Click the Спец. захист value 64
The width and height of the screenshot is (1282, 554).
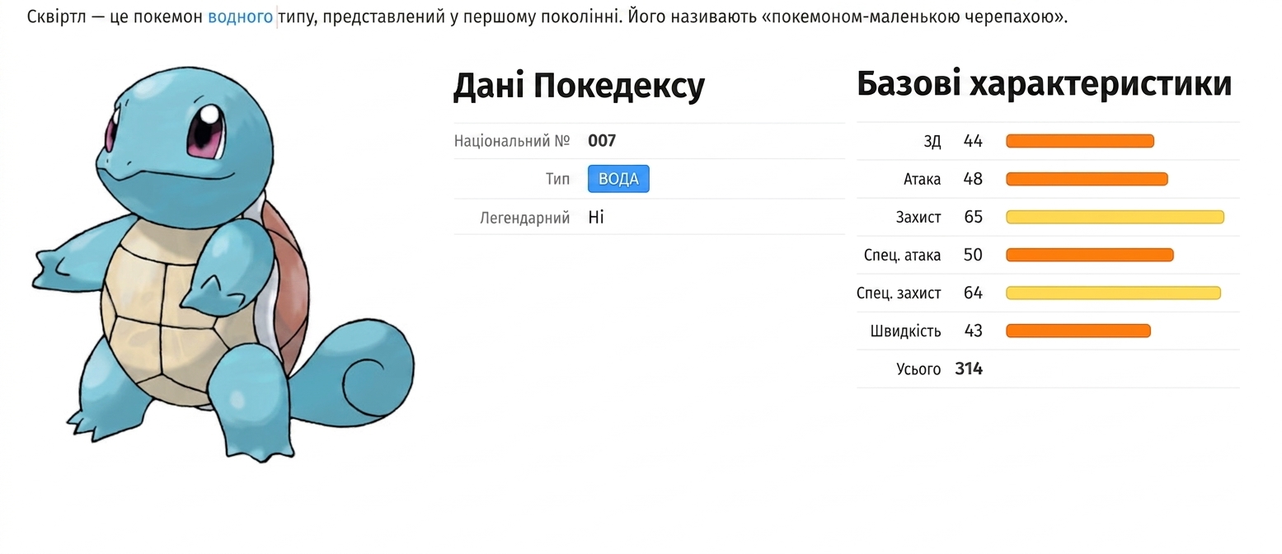pos(973,293)
